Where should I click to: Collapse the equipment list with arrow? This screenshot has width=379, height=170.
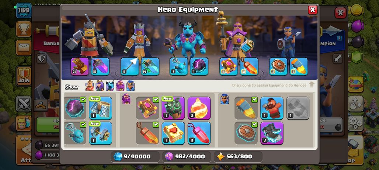click(x=312, y=85)
